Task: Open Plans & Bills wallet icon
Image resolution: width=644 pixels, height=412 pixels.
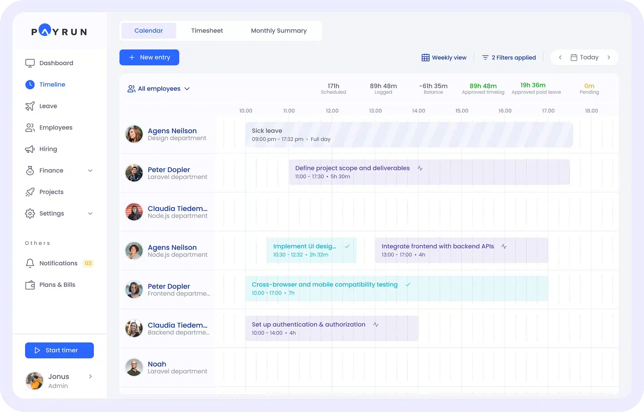Action: [x=30, y=285]
